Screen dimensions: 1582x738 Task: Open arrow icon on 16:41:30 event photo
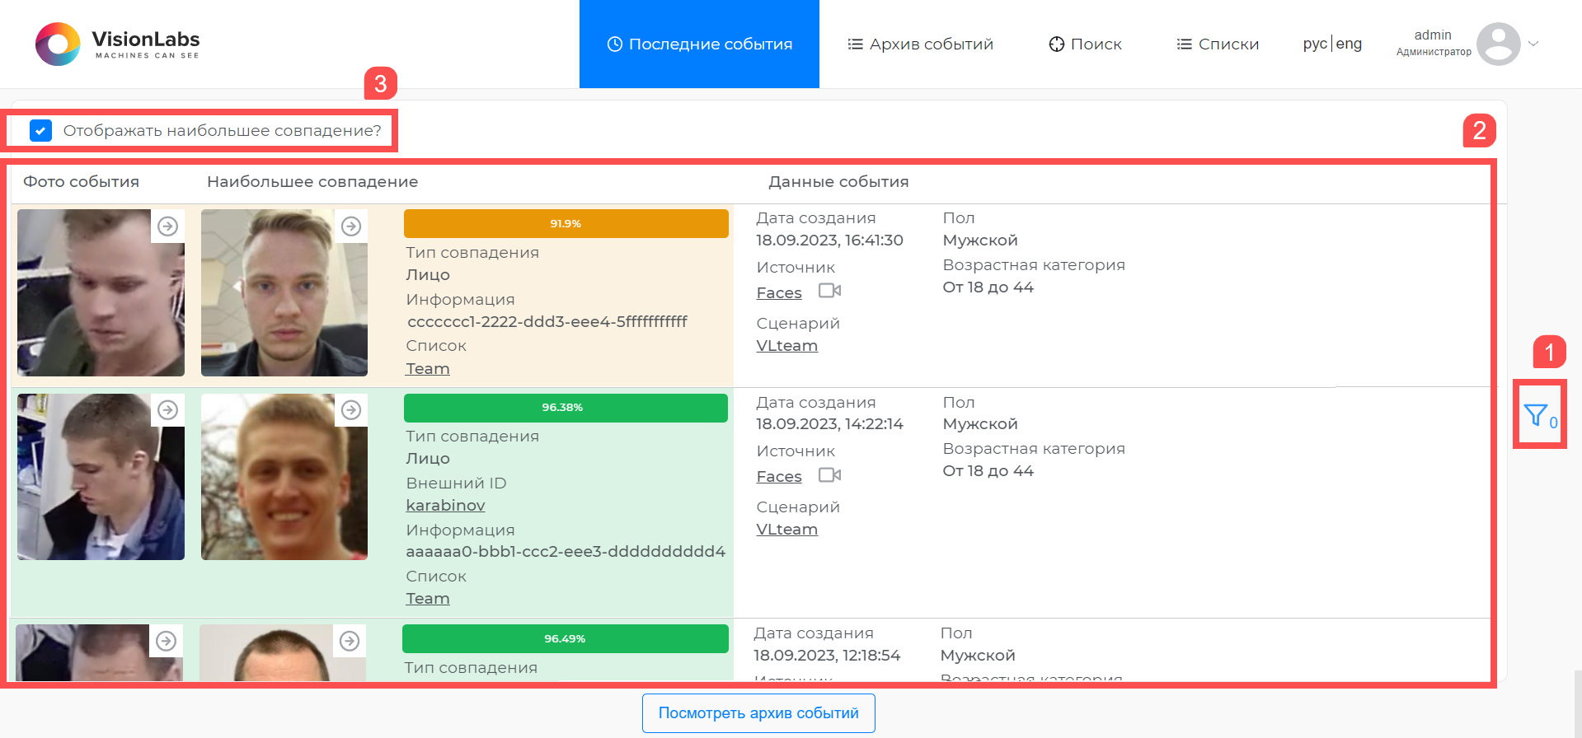[x=167, y=226]
